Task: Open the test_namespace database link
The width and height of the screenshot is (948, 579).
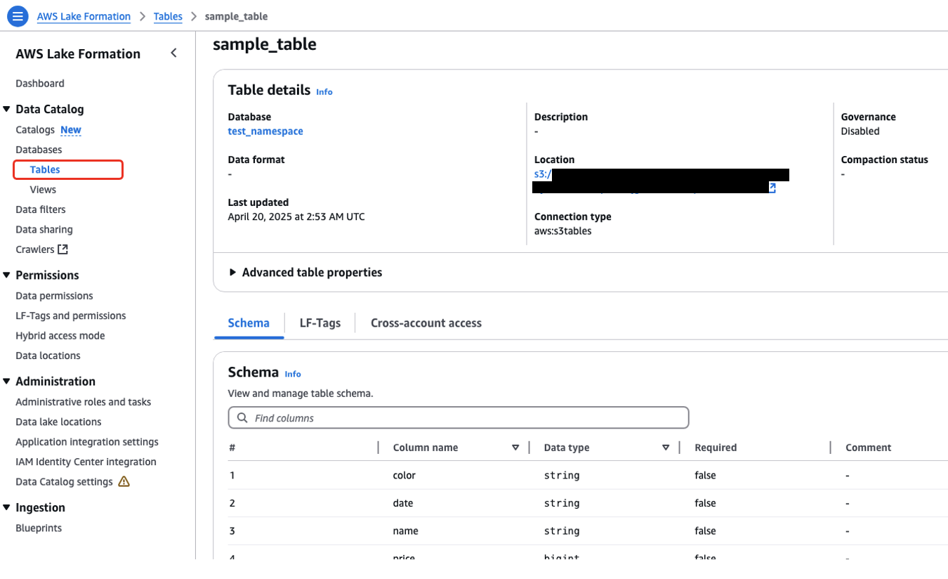Action: pos(265,131)
